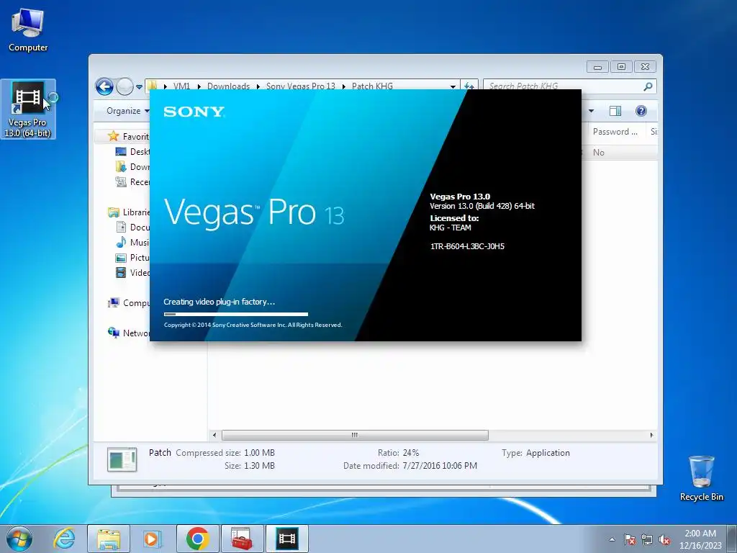
Task: Close the Patch KHG Explorer window
Action: pos(646,67)
